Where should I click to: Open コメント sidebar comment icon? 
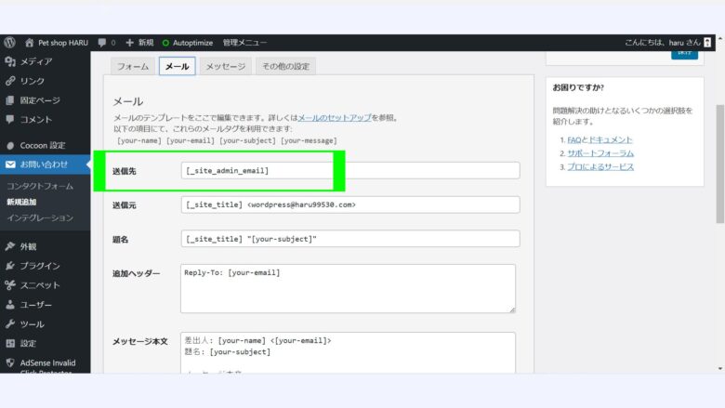10,119
